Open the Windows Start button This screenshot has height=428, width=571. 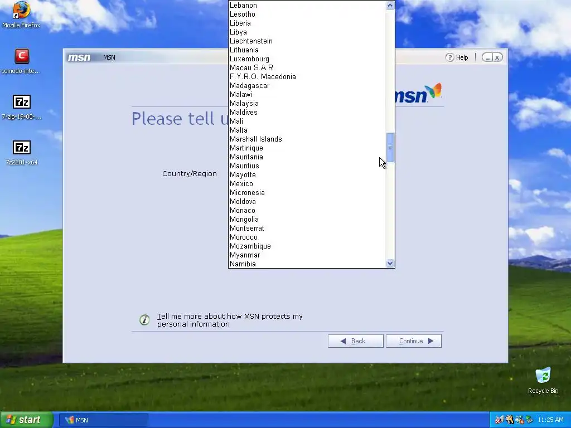click(x=27, y=420)
